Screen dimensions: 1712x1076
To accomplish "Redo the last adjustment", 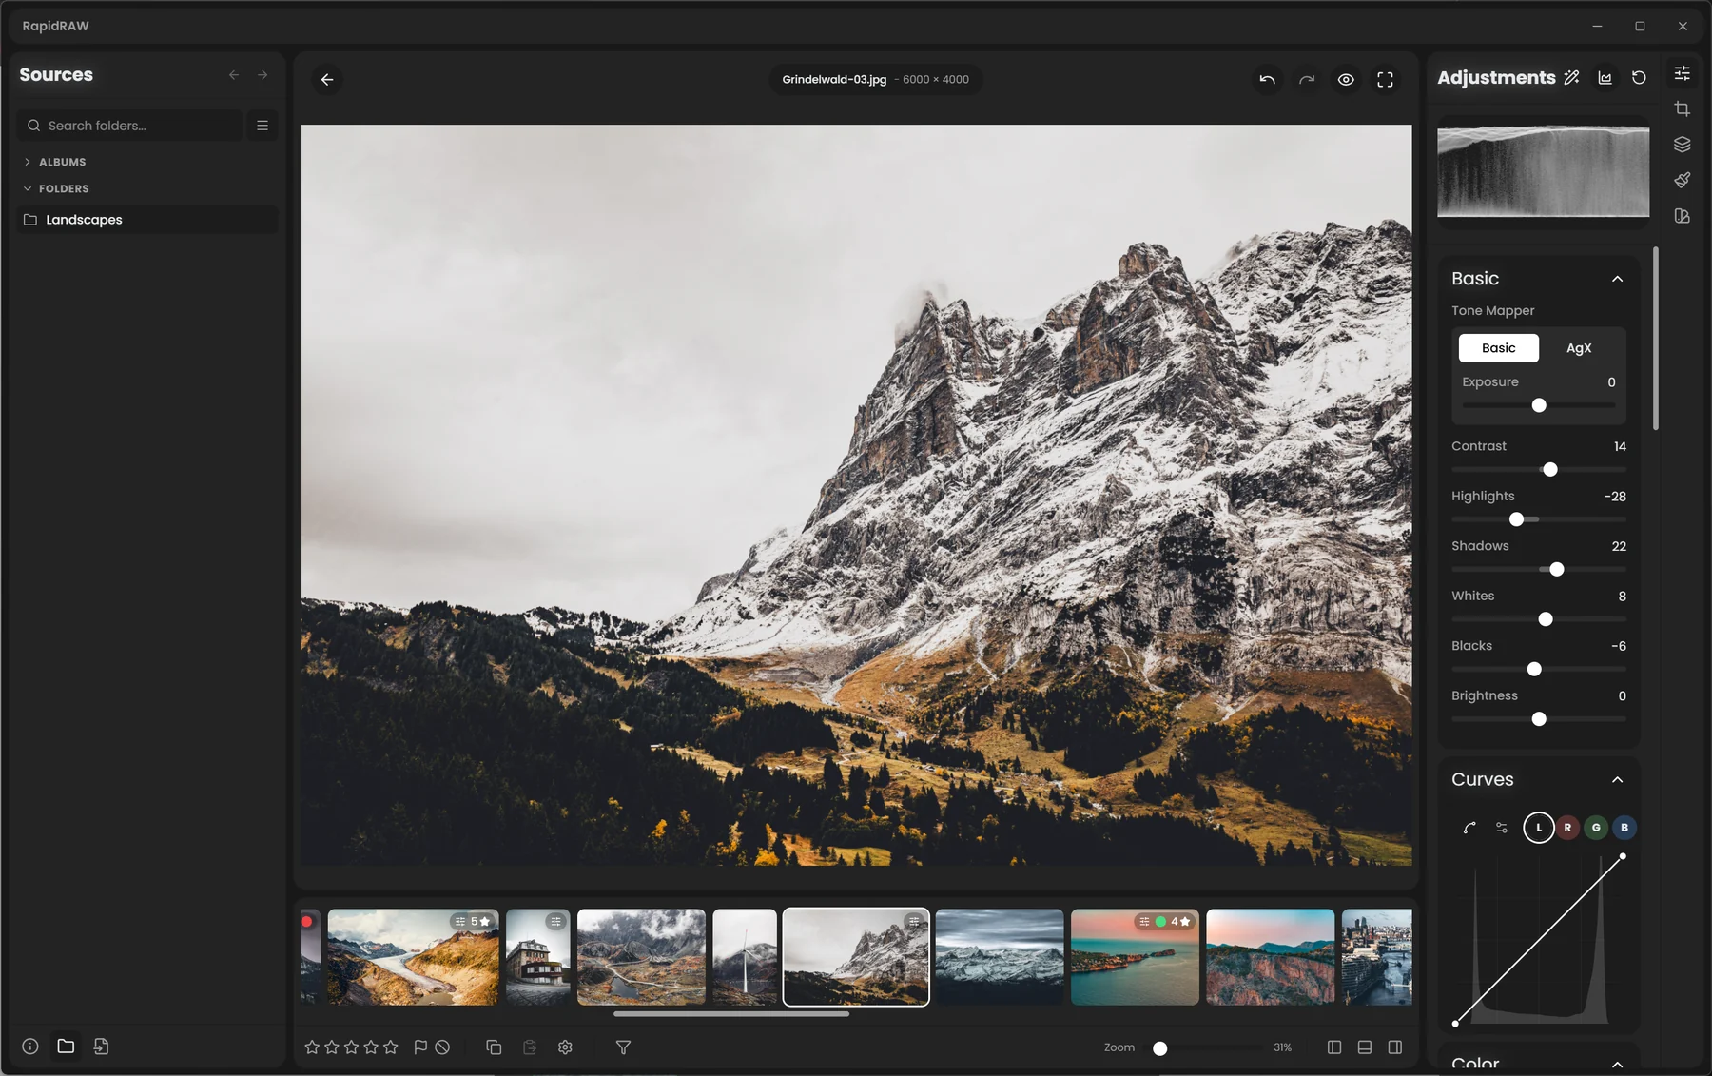I will (x=1307, y=80).
